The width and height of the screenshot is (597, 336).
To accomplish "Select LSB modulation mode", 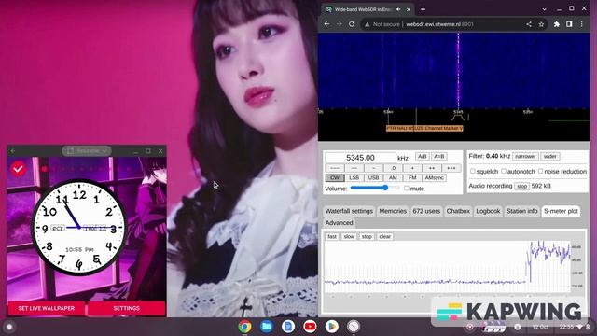I will coord(354,178).
